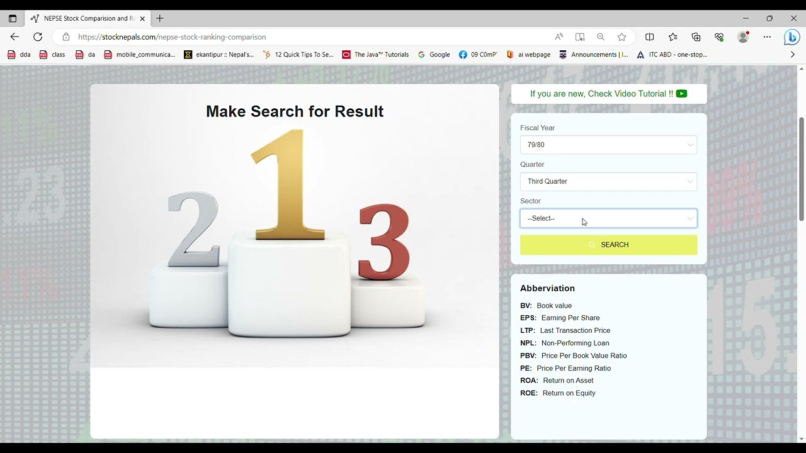
Task: Close the NEPSE Stock Comparison tab
Action: pyautogui.click(x=142, y=19)
